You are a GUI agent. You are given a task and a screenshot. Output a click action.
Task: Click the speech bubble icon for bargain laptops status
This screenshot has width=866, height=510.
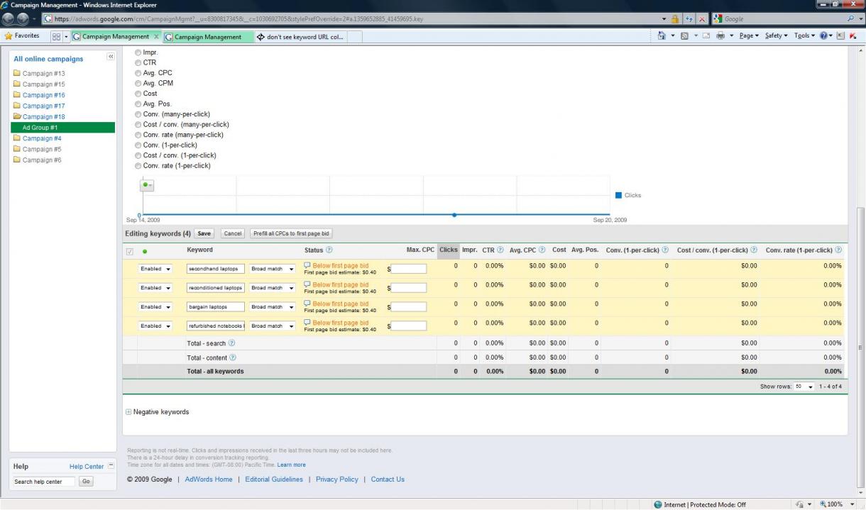click(x=307, y=304)
